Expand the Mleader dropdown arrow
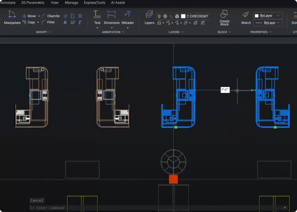The height and width of the screenshot is (212, 297). point(128,28)
